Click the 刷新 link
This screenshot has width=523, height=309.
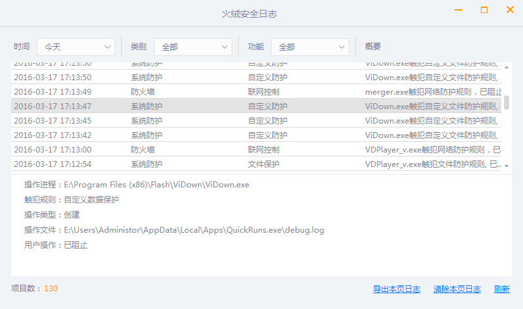click(502, 289)
